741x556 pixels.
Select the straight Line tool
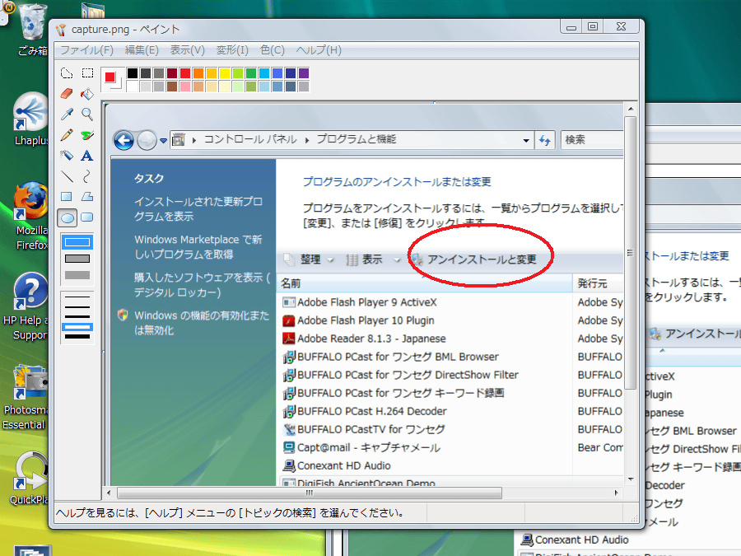click(67, 176)
